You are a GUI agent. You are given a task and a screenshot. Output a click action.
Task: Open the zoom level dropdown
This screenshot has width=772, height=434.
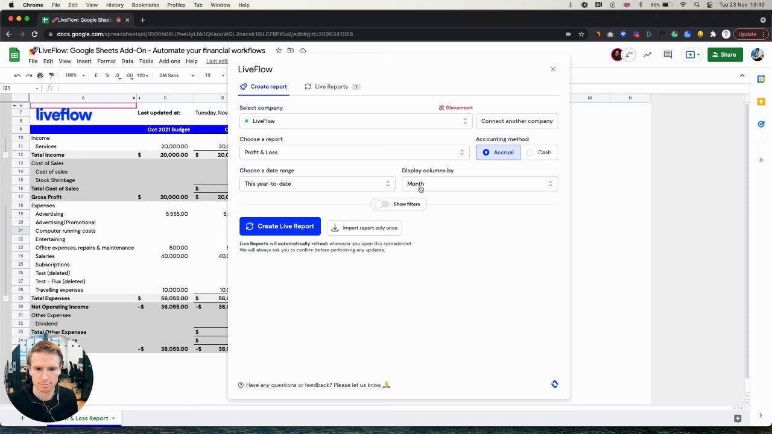(x=75, y=75)
